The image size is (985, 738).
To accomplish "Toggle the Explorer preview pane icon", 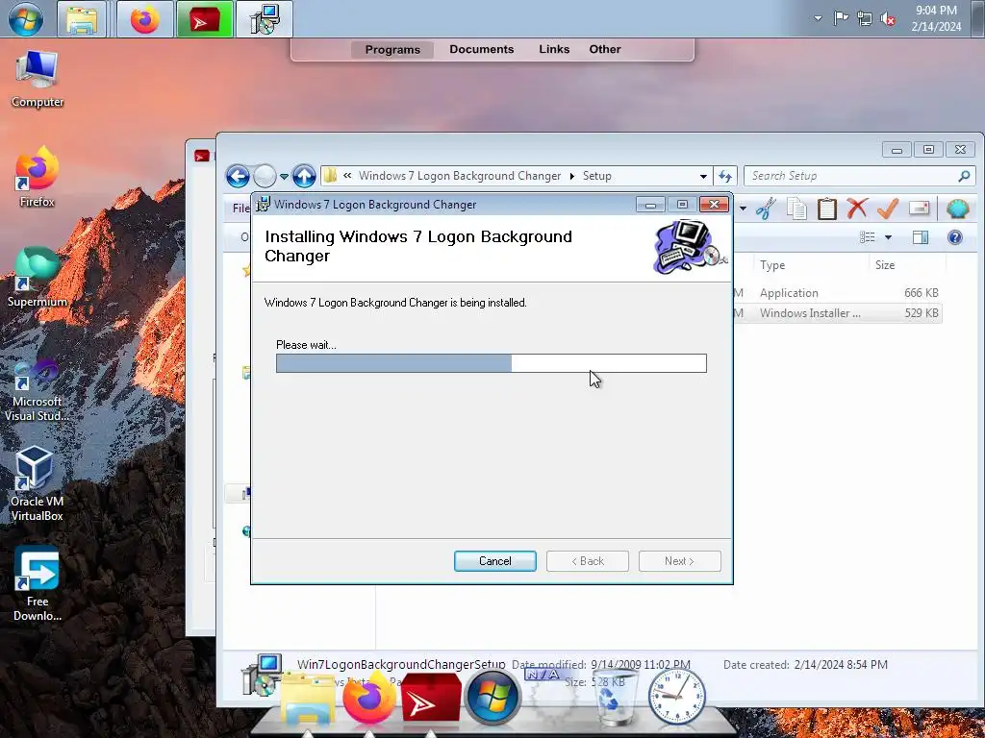I will coord(921,237).
